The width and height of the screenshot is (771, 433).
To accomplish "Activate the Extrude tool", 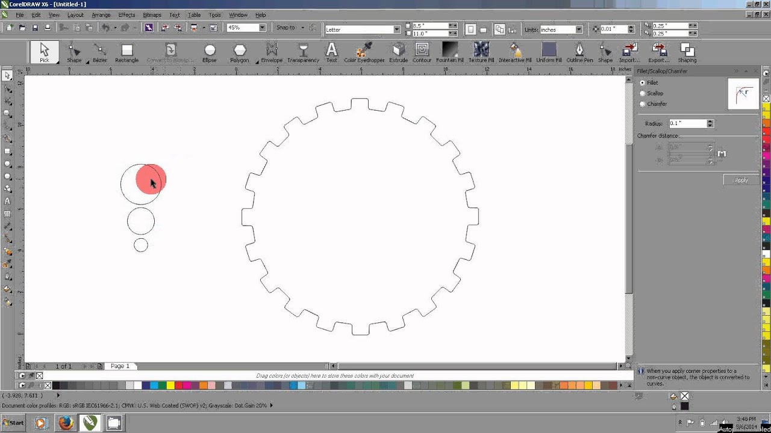I will pos(398,52).
